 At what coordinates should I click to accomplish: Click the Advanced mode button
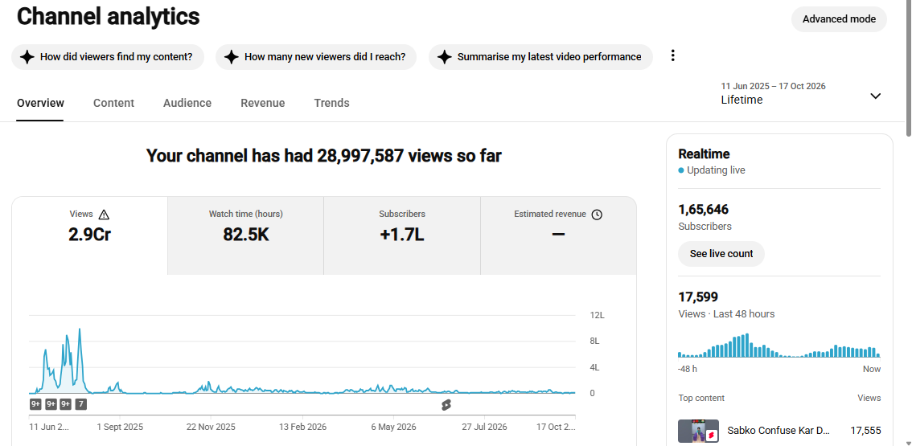[x=839, y=19]
